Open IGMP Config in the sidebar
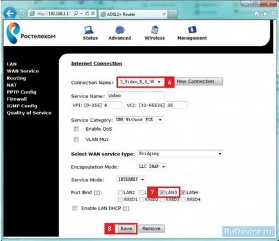279x241 pixels. (22, 106)
